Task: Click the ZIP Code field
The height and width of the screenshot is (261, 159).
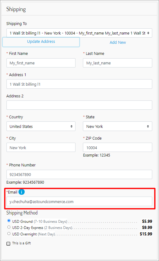Action: [x=117, y=148]
